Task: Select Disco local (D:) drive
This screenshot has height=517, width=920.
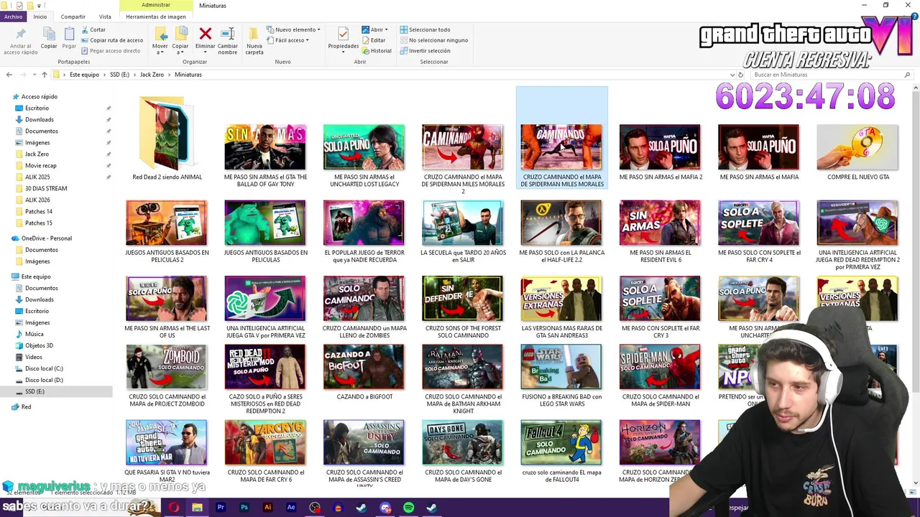Action: 44,381
